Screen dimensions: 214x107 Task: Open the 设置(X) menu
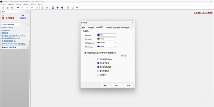coord(26,4)
